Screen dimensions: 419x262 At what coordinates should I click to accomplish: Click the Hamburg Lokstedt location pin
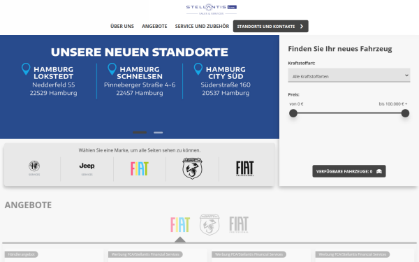[26, 69]
